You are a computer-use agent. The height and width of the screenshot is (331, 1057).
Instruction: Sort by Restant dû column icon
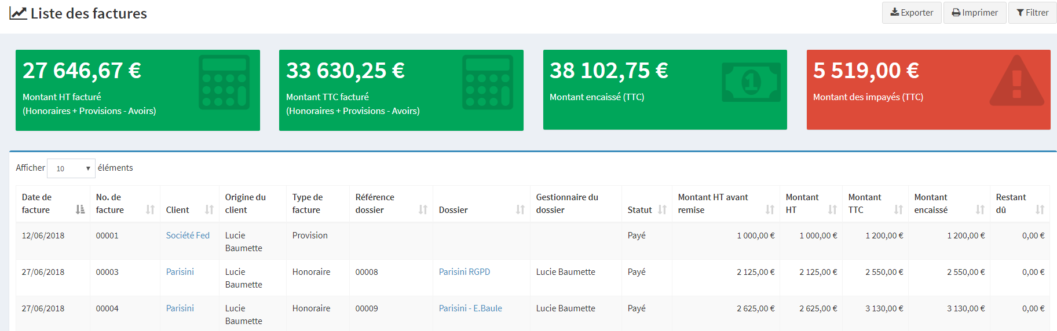1040,209
